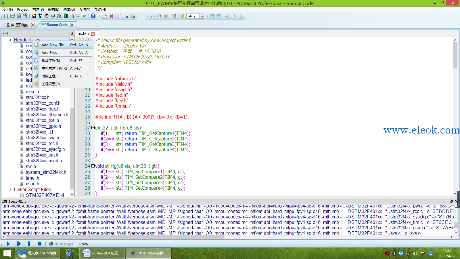The height and width of the screenshot is (259, 460).
Task: Open the Debug configuration dropdown
Action: point(202,16)
